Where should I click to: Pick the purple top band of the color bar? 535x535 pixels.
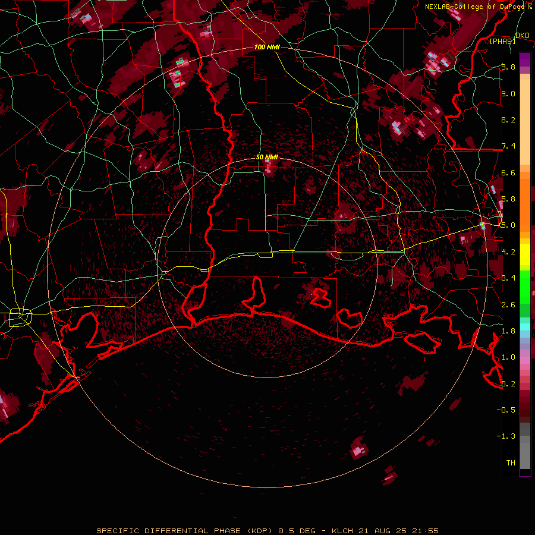[525, 59]
